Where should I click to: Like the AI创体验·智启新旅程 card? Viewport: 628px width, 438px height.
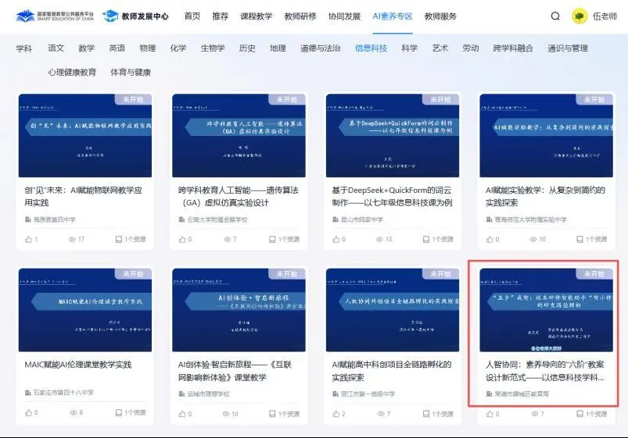coord(182,414)
